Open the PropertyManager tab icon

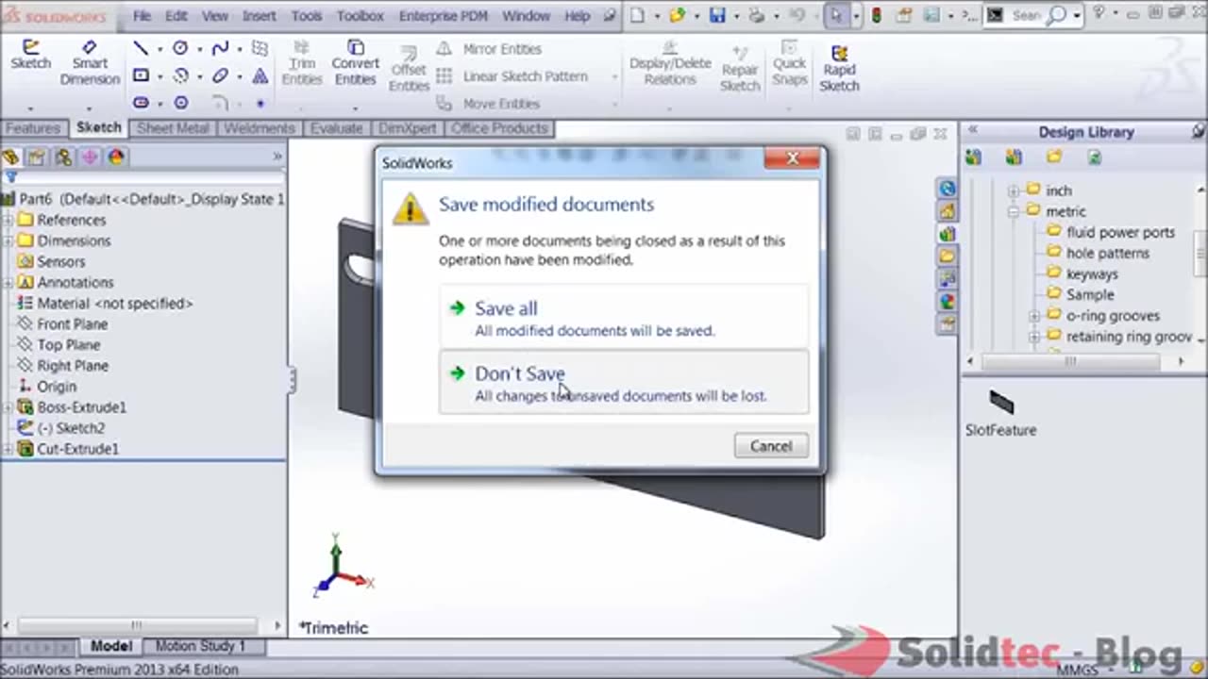pyautogui.click(x=36, y=157)
